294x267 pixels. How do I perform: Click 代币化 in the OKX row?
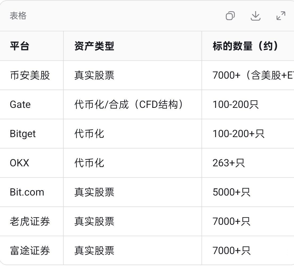click(89, 163)
